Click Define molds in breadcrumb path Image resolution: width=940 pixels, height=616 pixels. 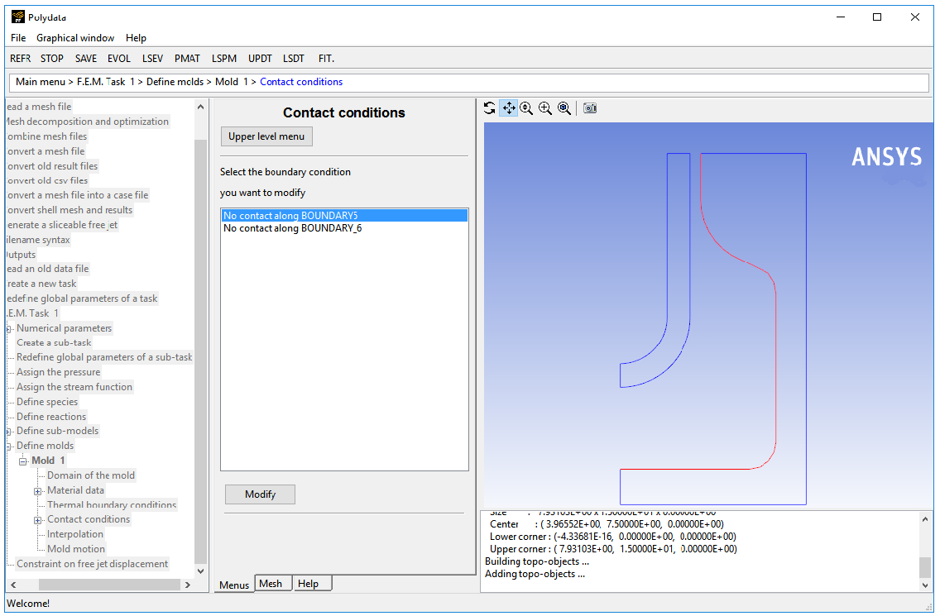click(175, 82)
